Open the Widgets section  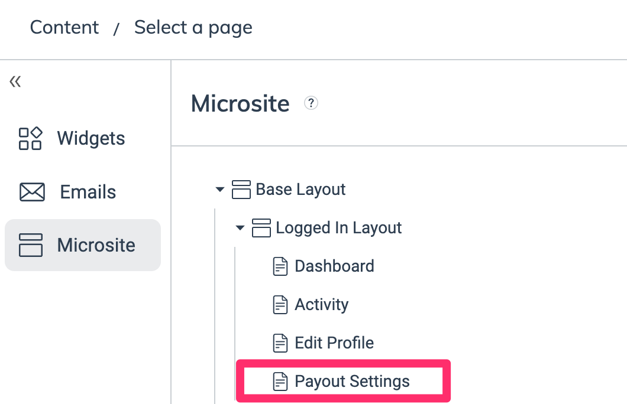click(91, 138)
